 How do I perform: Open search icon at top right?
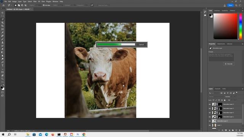(236, 5)
